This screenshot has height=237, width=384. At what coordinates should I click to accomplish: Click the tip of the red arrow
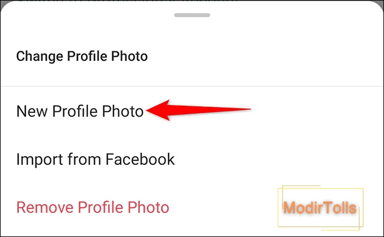[x=148, y=111]
